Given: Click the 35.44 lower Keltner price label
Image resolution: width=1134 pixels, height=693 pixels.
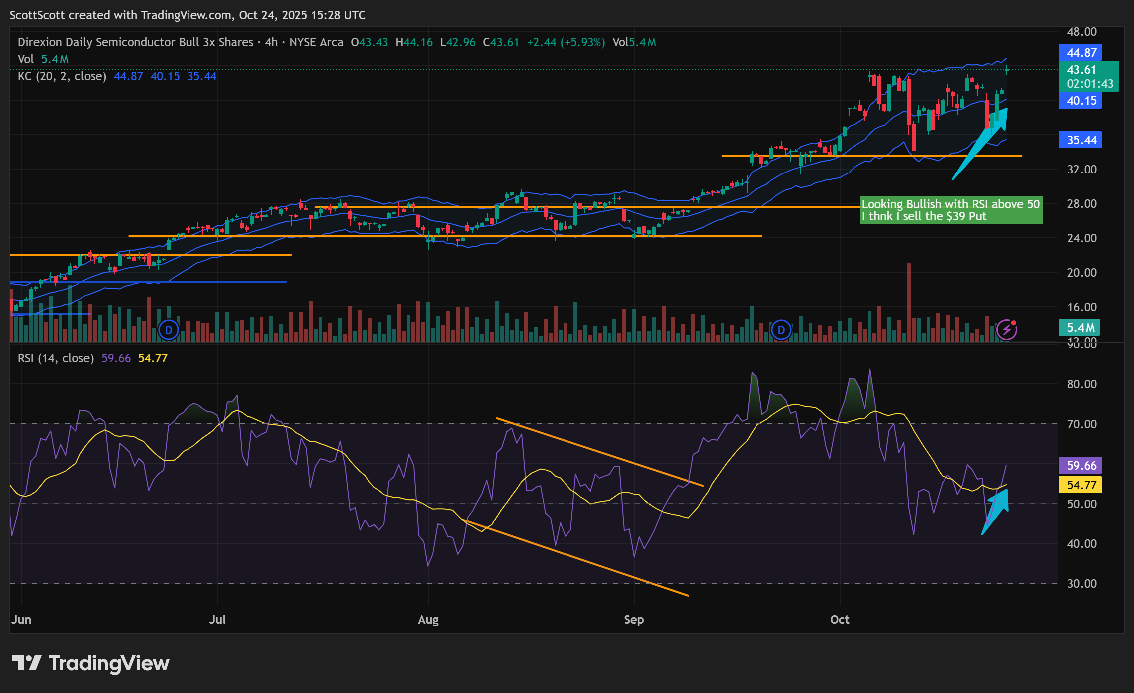Looking at the screenshot, I should [1081, 140].
